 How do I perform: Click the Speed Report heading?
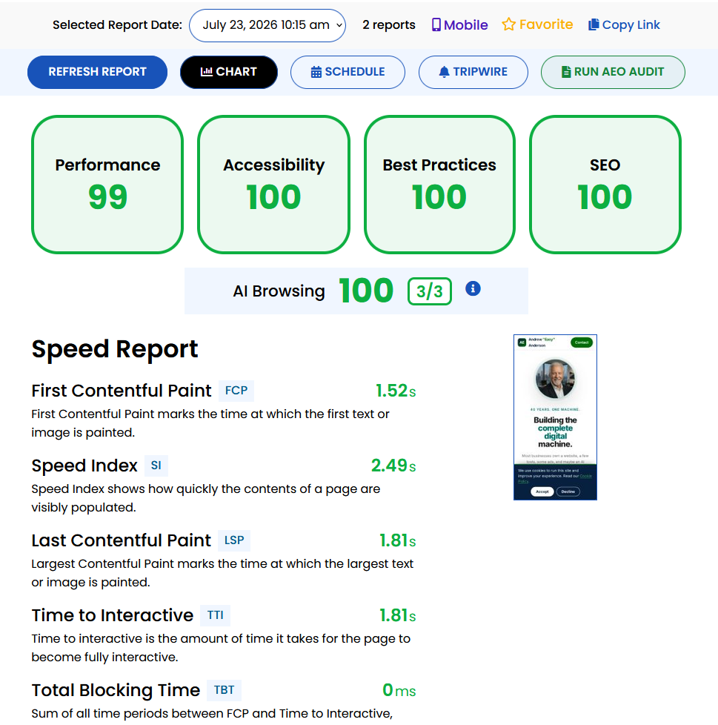coord(115,350)
